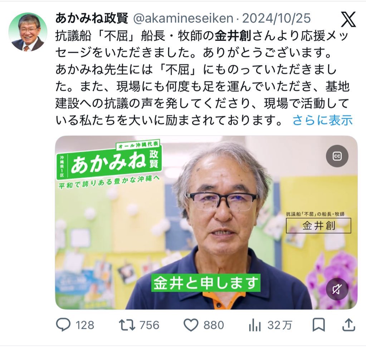Toggle closed captions CC button
The height and width of the screenshot is (348, 366).
(x=337, y=156)
